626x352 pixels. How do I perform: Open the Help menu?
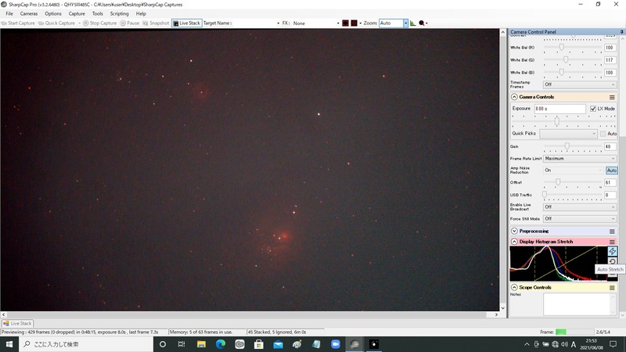[x=141, y=13]
